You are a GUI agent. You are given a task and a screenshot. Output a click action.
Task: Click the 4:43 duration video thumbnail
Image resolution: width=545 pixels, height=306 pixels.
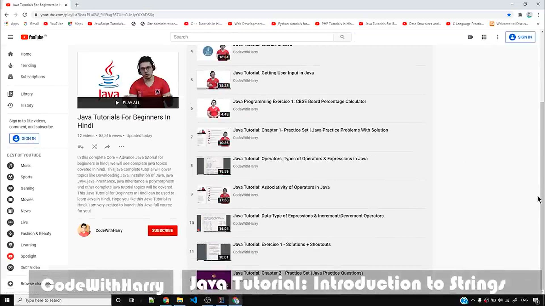[214, 109]
